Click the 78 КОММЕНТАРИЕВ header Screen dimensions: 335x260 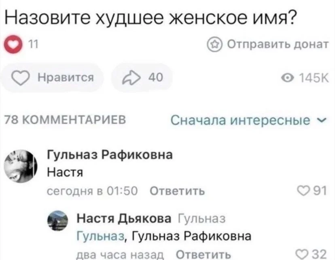click(x=64, y=120)
